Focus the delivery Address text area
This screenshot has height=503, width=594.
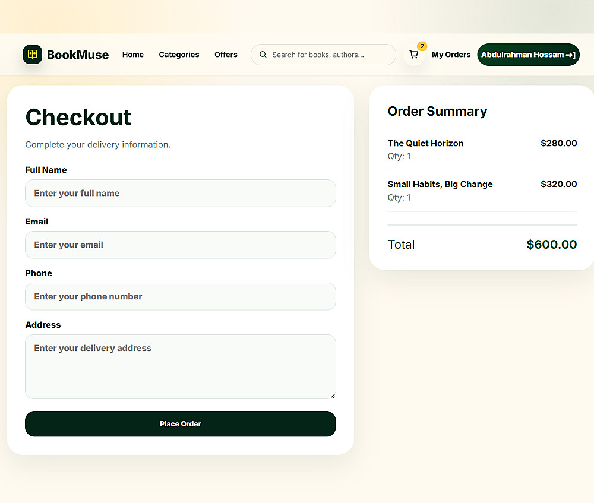(x=181, y=366)
